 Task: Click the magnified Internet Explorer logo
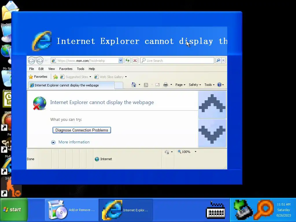(42, 41)
